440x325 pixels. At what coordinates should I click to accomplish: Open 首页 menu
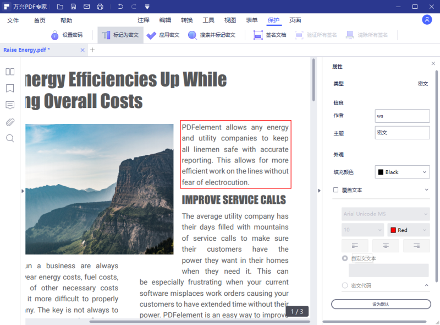40,20
